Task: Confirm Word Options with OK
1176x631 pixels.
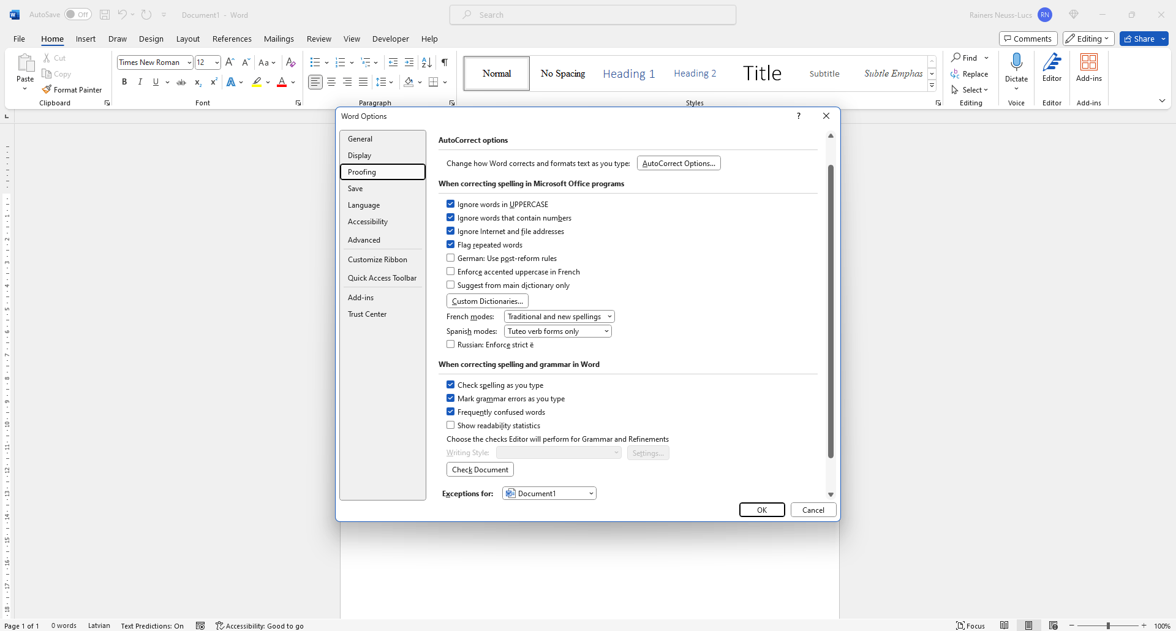Action: point(762,510)
